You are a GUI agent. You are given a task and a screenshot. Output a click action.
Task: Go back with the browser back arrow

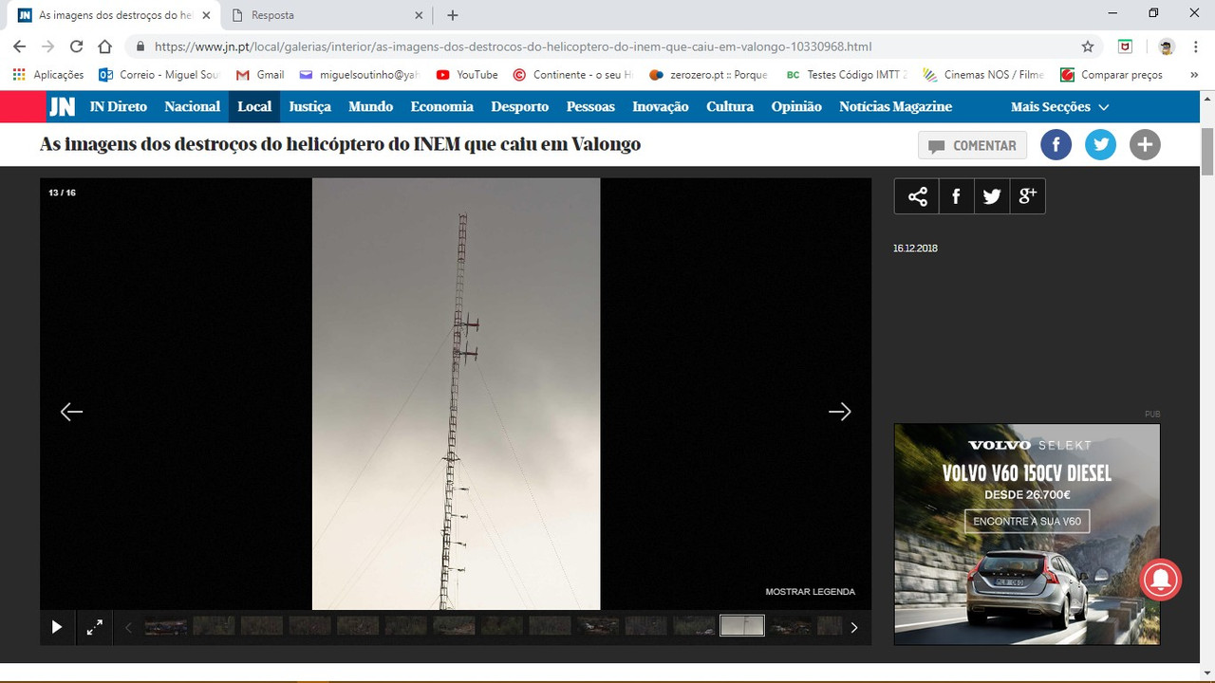pyautogui.click(x=20, y=46)
